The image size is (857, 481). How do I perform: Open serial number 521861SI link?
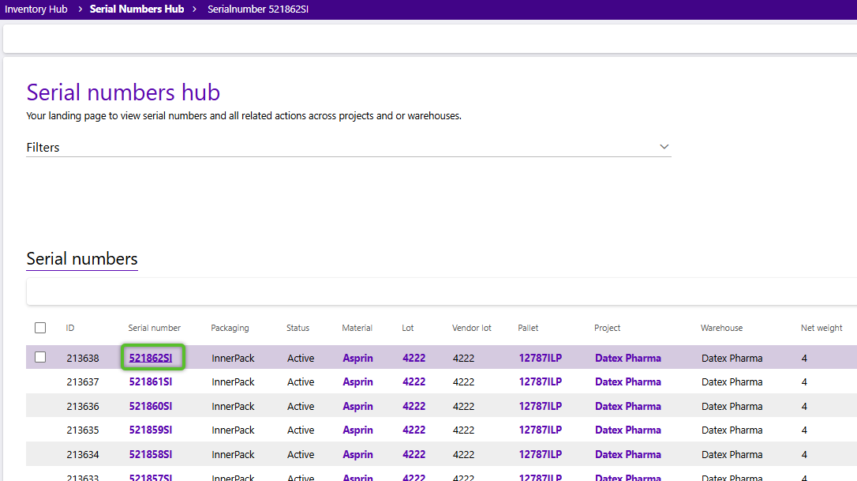click(x=151, y=382)
